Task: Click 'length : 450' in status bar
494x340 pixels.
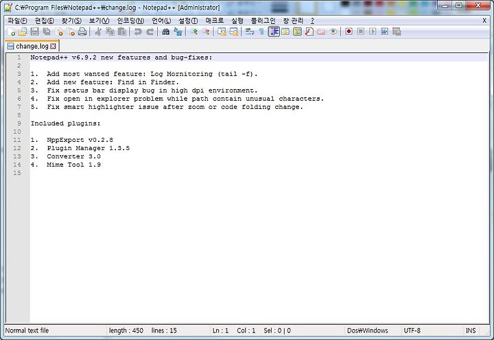Action: (126, 330)
